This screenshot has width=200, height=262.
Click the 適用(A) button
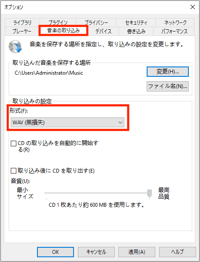tap(136, 252)
